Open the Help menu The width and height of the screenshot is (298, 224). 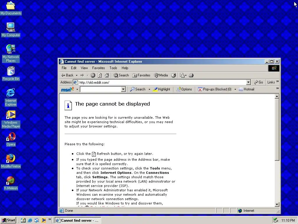click(x=125, y=68)
